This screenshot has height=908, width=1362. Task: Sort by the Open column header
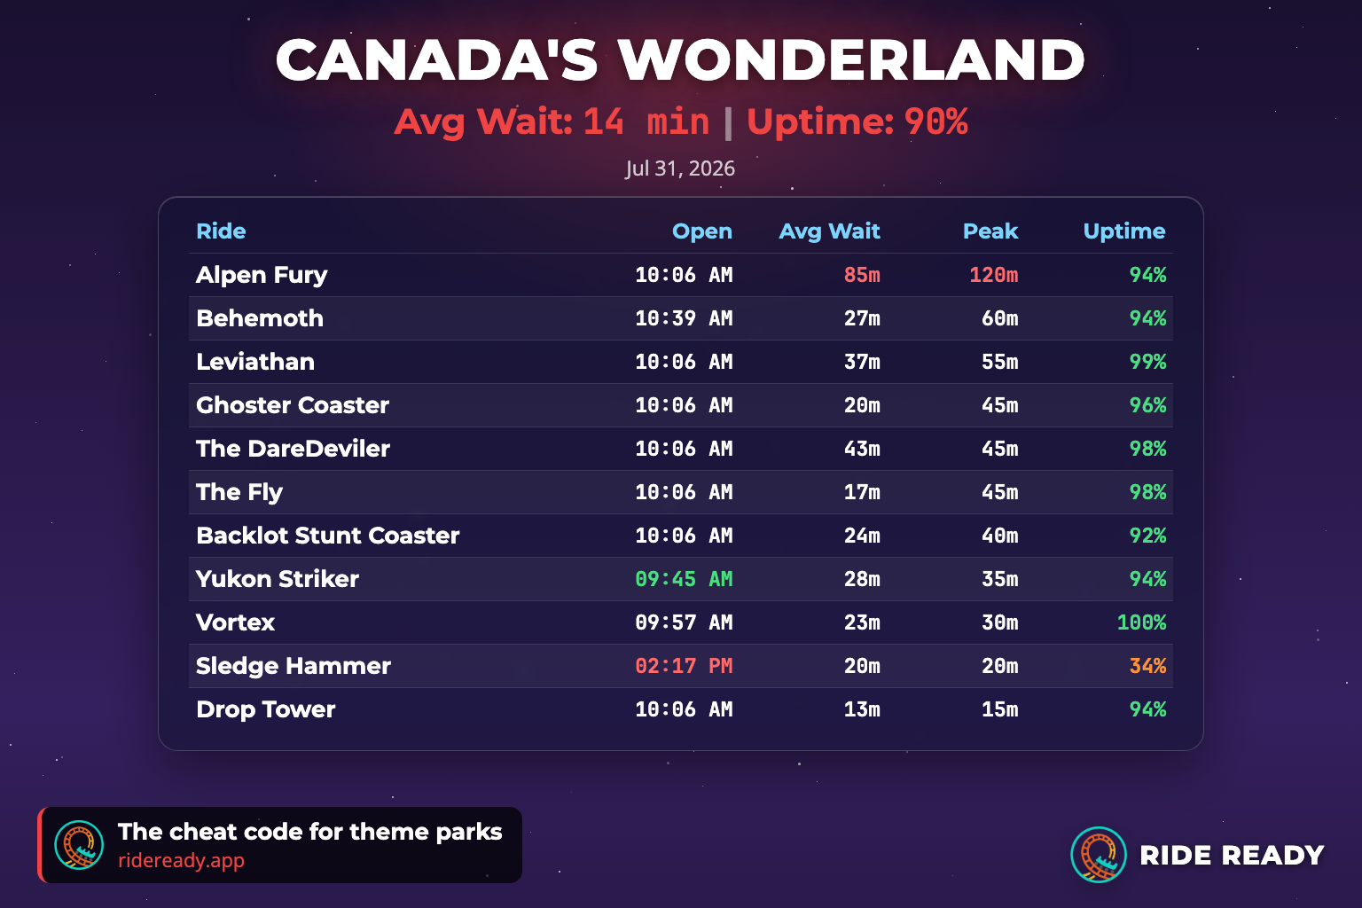coord(702,231)
